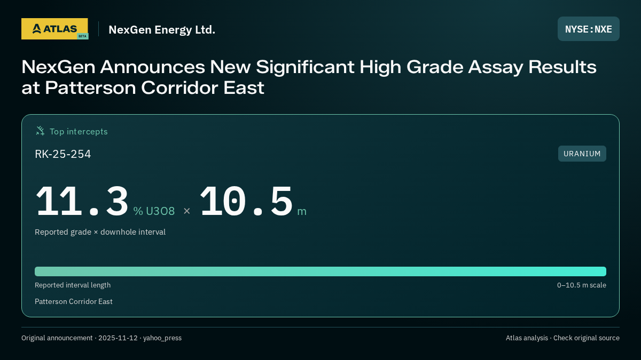Click the Top intercepts label
This screenshot has height=360, width=641.
tap(79, 131)
